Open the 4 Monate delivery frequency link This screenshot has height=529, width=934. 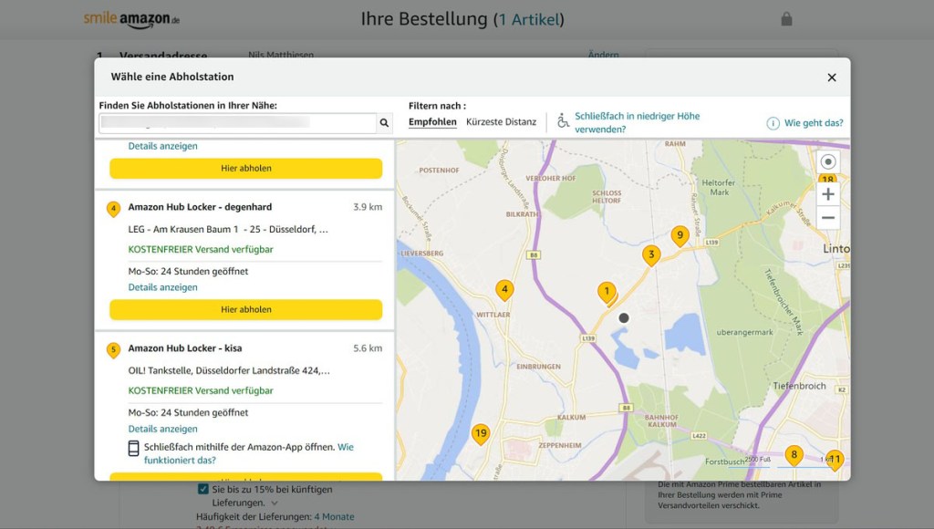tap(334, 517)
